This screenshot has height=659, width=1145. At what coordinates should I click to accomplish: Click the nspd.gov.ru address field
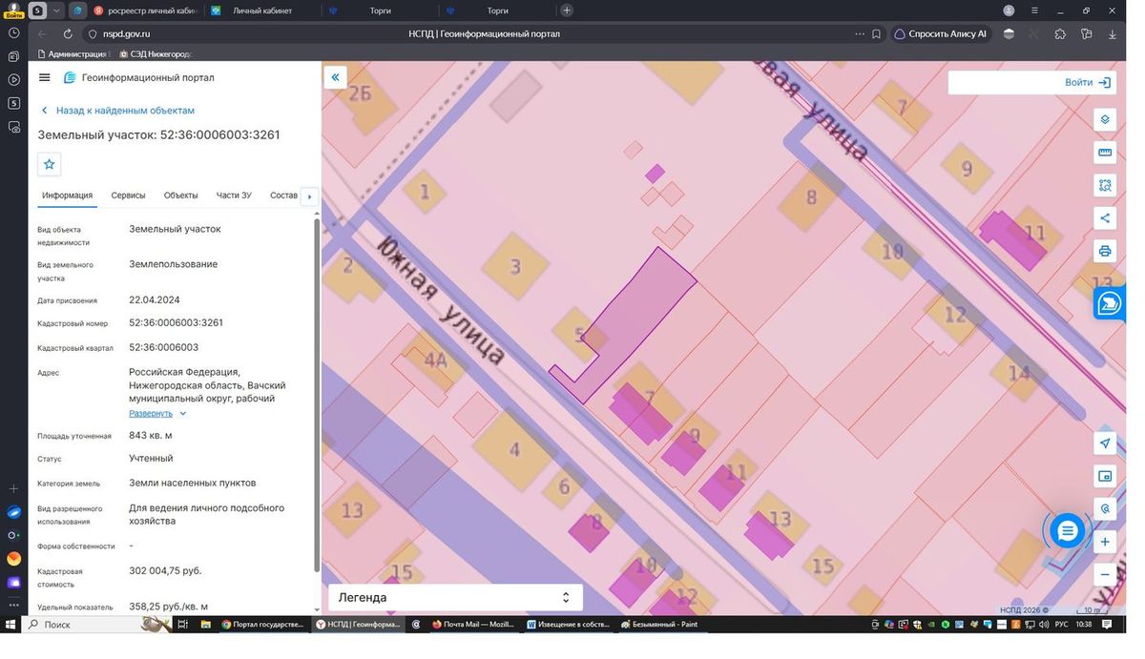click(127, 34)
